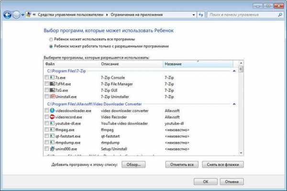Select 'Ребенок может использовать все программы' radio
The height and width of the screenshot is (191, 287).
pos(51,39)
